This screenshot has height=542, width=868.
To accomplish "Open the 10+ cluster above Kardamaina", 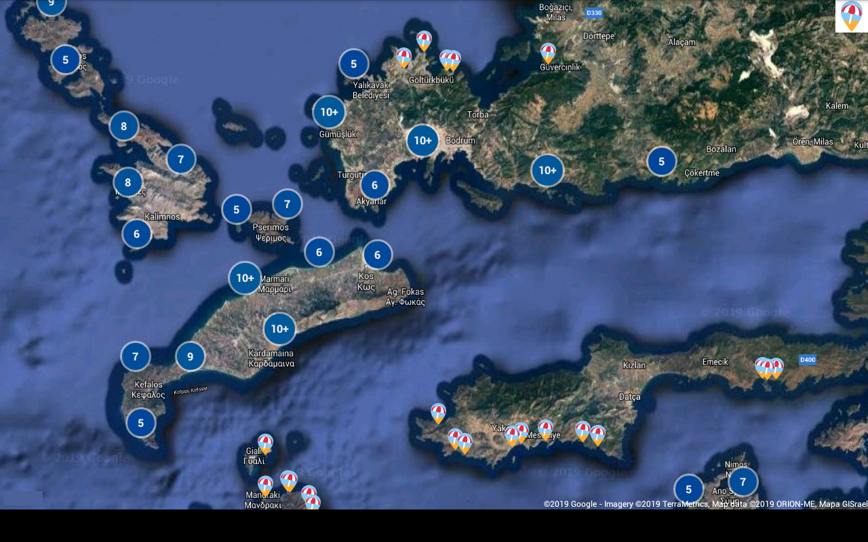I will pos(279,329).
